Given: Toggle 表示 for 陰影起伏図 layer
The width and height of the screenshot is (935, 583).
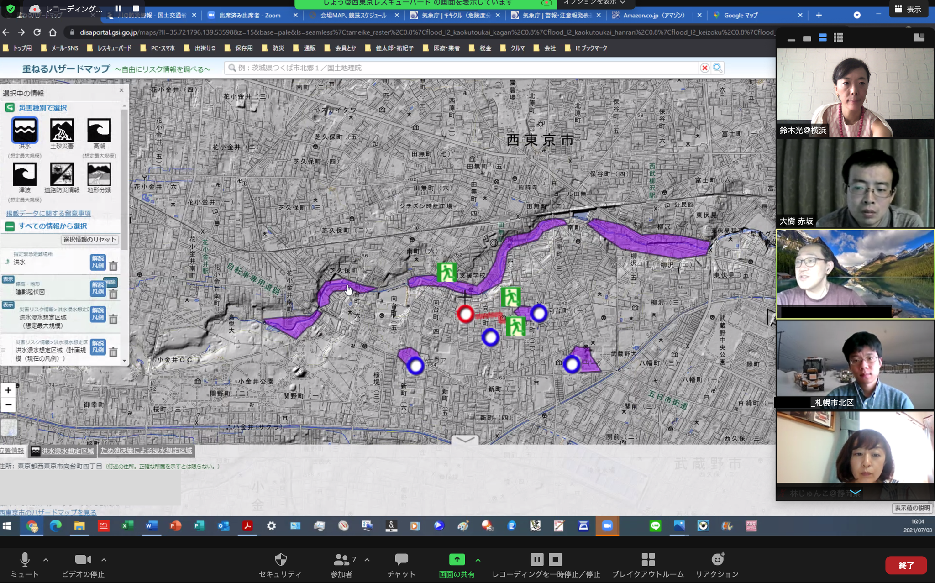Looking at the screenshot, I should tap(8, 279).
